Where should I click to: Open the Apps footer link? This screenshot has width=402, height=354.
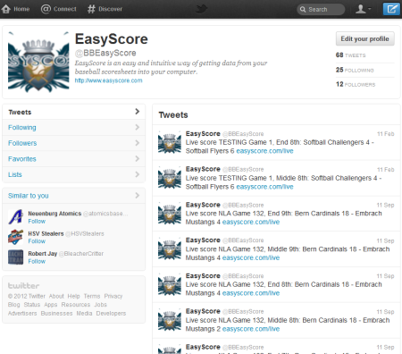coord(51,305)
